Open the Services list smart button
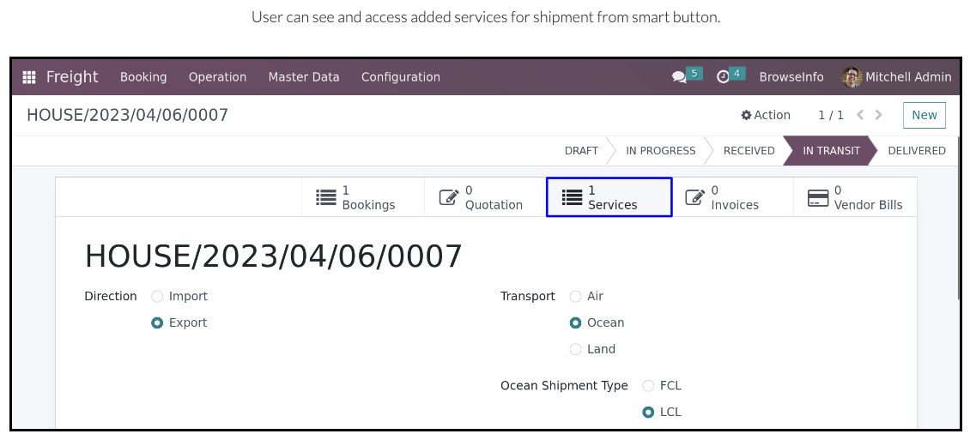The image size is (970, 446). coord(609,197)
